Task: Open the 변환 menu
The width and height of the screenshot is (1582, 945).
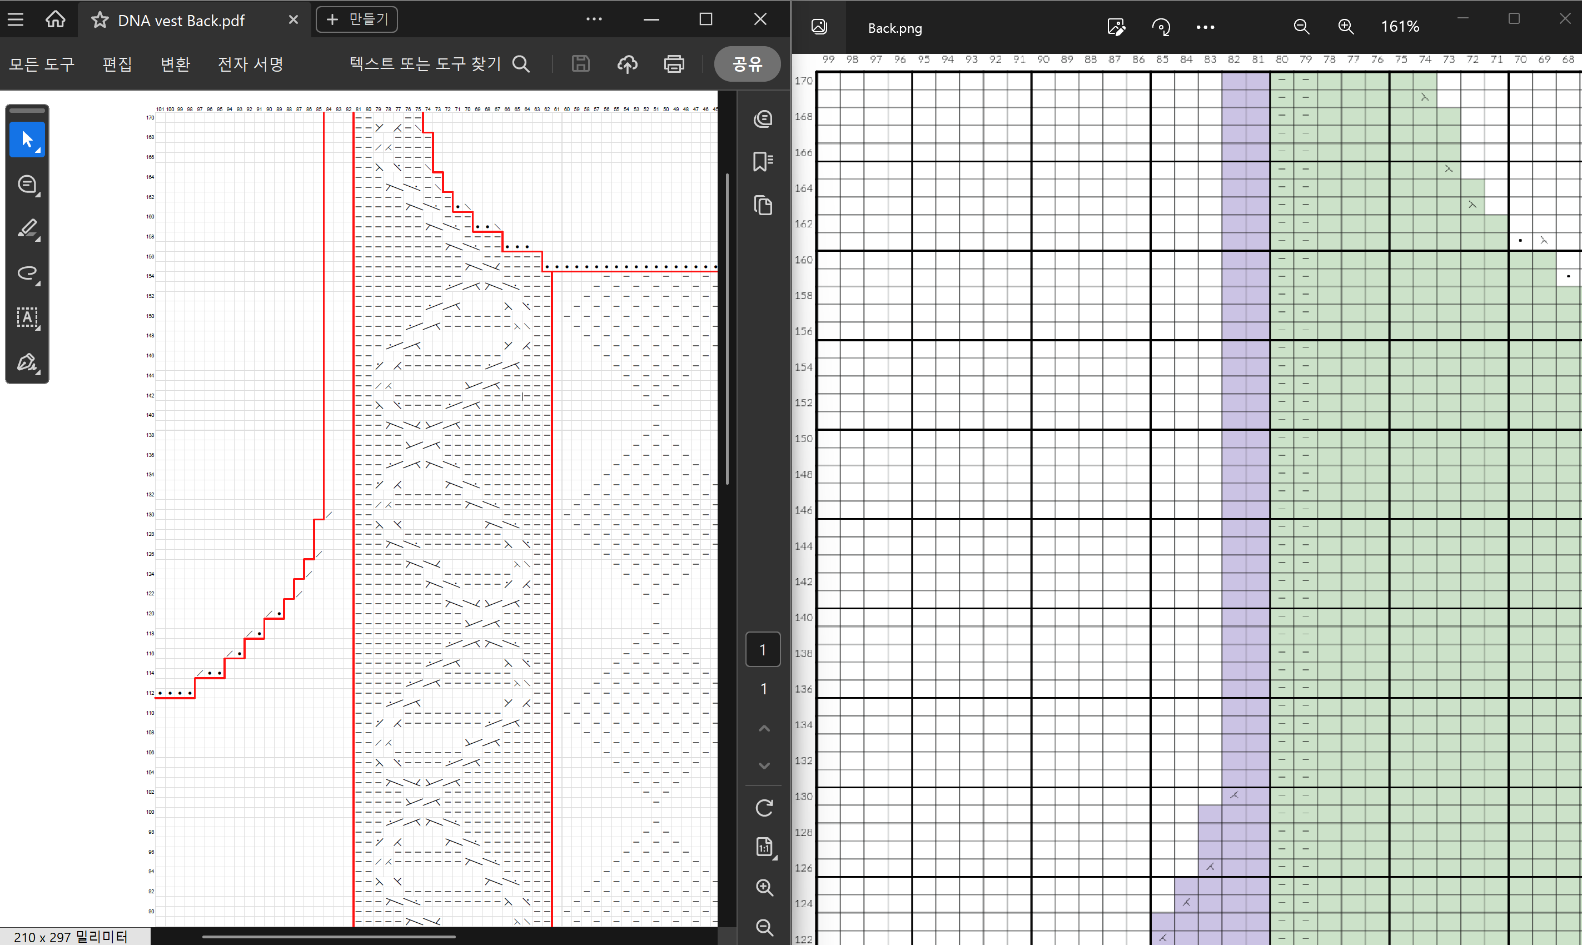Action: [175, 64]
